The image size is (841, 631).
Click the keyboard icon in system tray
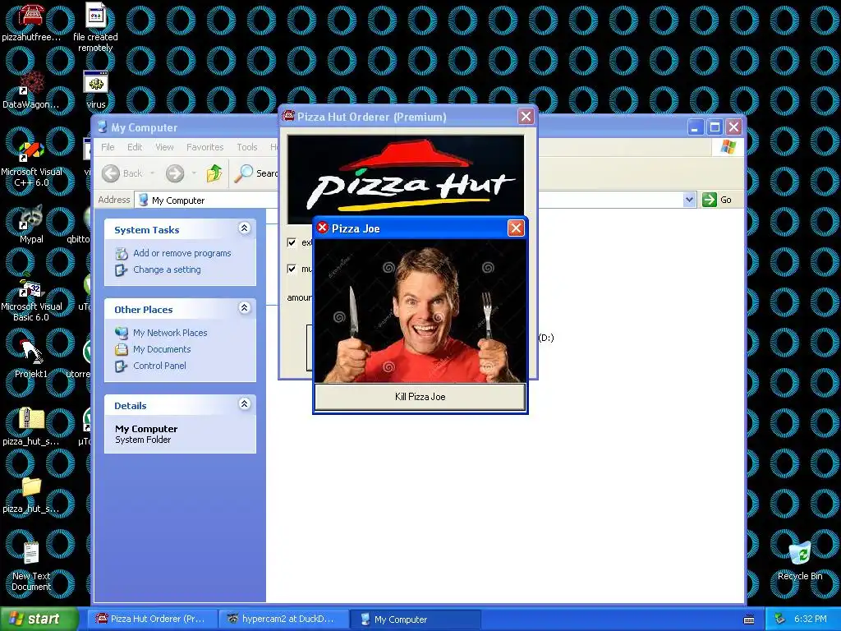pyautogui.click(x=749, y=619)
